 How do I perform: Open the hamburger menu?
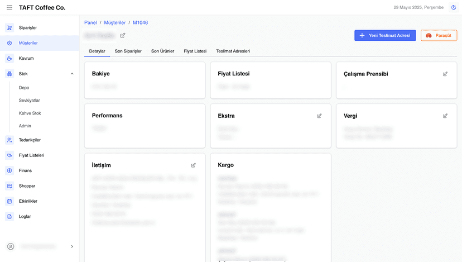click(x=9, y=7)
